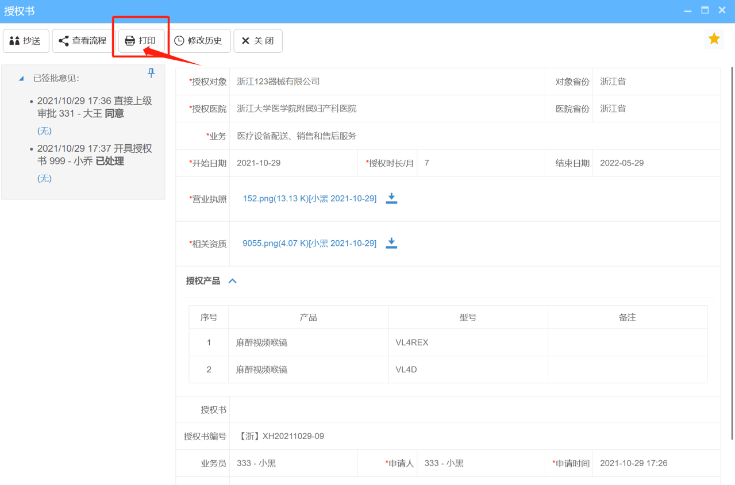Image resolution: width=735 pixels, height=485 pixels.
Task: Download 152.png using its download icon
Action: coord(391,198)
